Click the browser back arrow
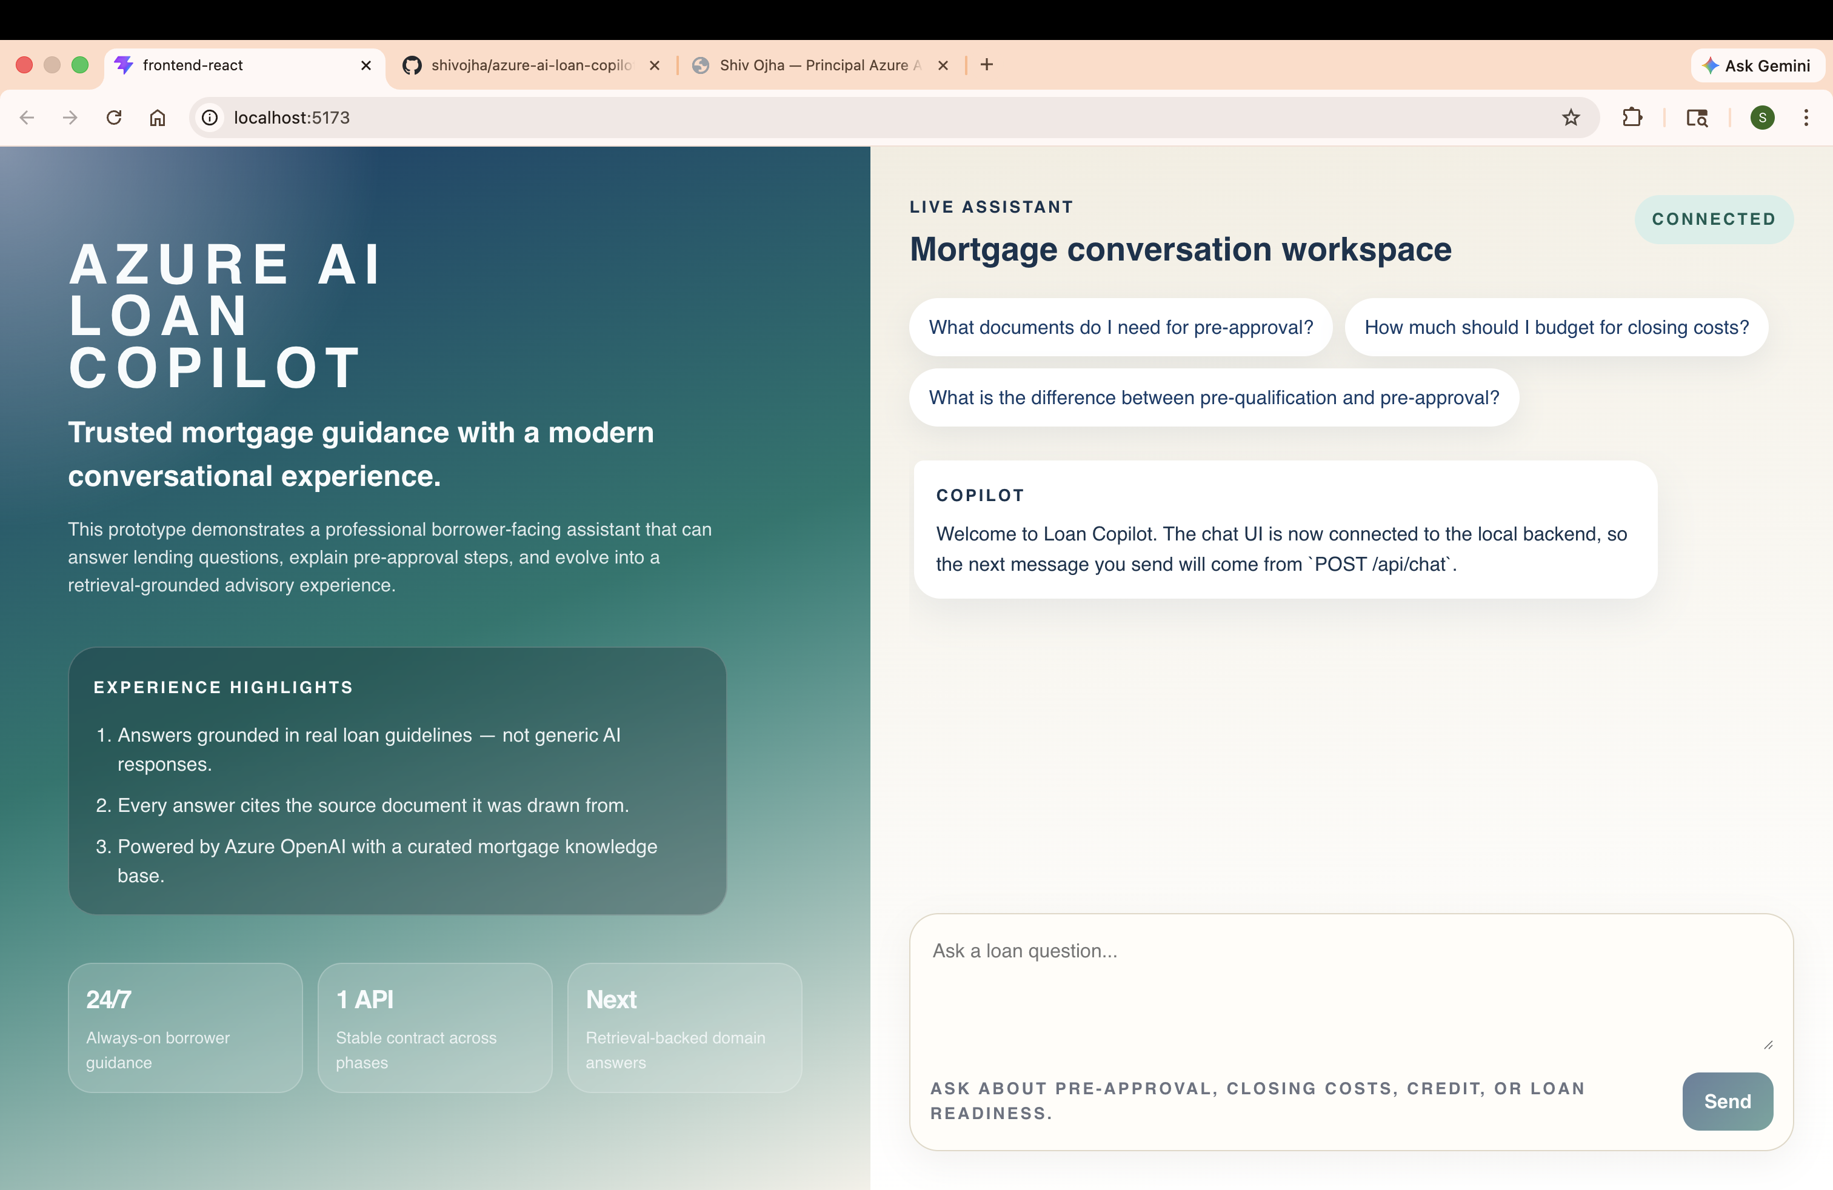The image size is (1833, 1190). pos(27,117)
